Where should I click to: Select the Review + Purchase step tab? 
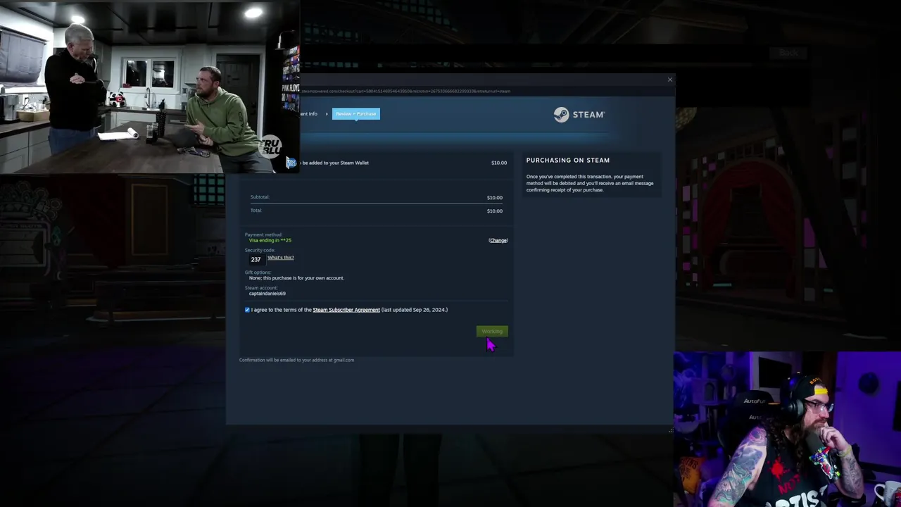[x=356, y=114]
